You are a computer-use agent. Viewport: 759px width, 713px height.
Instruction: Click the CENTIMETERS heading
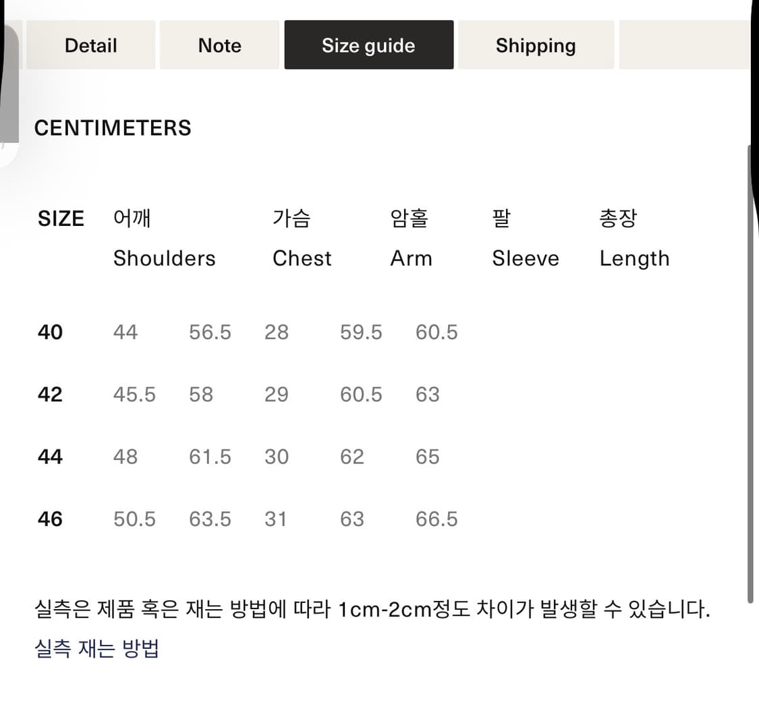point(112,127)
